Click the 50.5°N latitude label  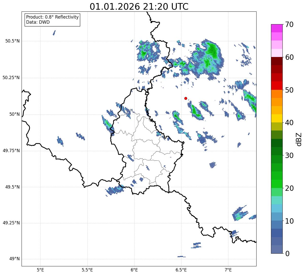[x=12, y=41]
